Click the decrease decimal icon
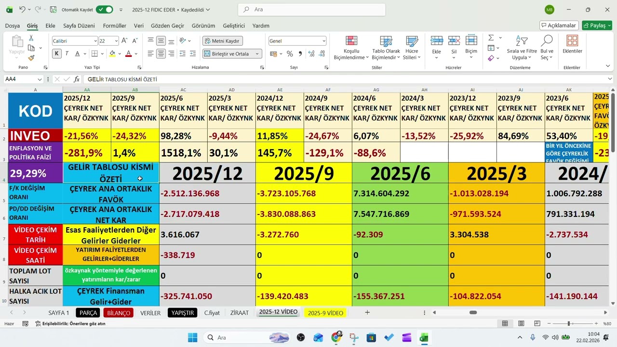Screen dimensions: 617x347 coord(322,53)
